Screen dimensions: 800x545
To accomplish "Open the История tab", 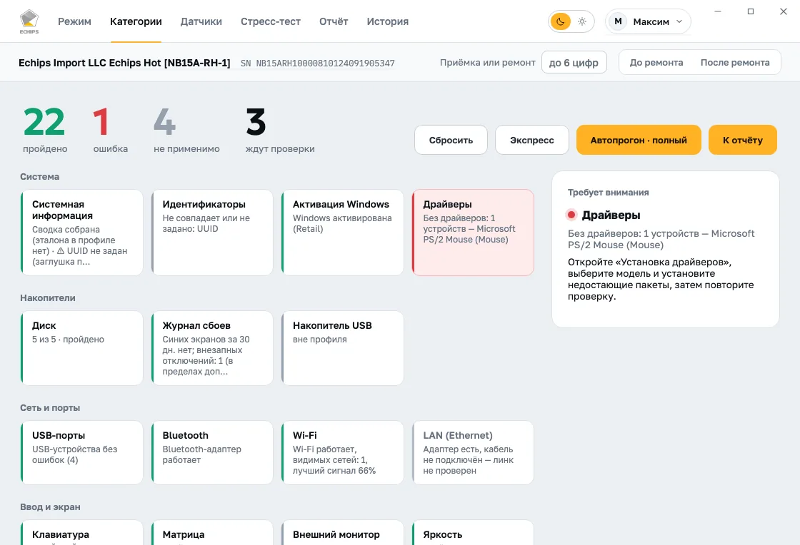I will (388, 21).
